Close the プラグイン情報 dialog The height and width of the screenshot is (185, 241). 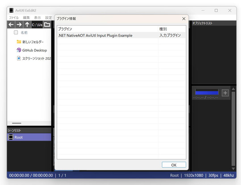[x=184, y=19]
